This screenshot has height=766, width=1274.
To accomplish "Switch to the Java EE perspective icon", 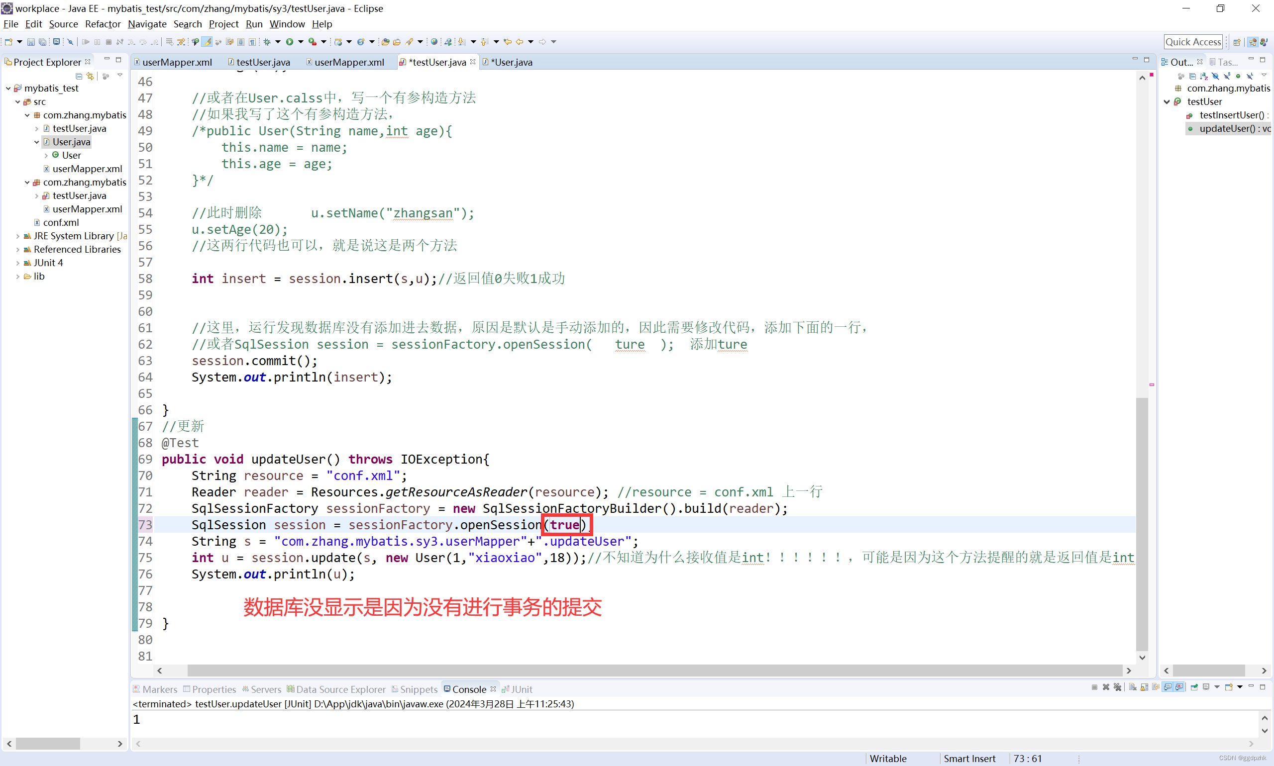I will [x=1252, y=42].
